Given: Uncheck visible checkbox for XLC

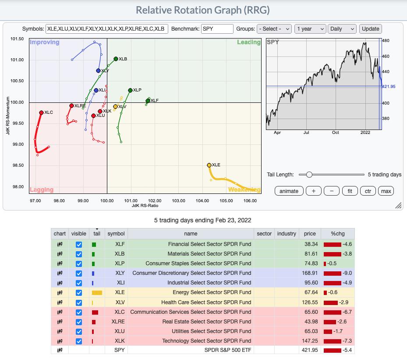Looking at the screenshot, I should click(x=79, y=312).
